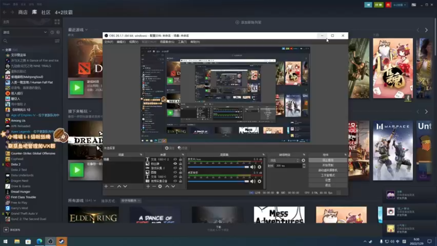Open OBS 文件(F) menu
Image resolution: width=437 pixels, height=246 pixels.
[x=109, y=42]
